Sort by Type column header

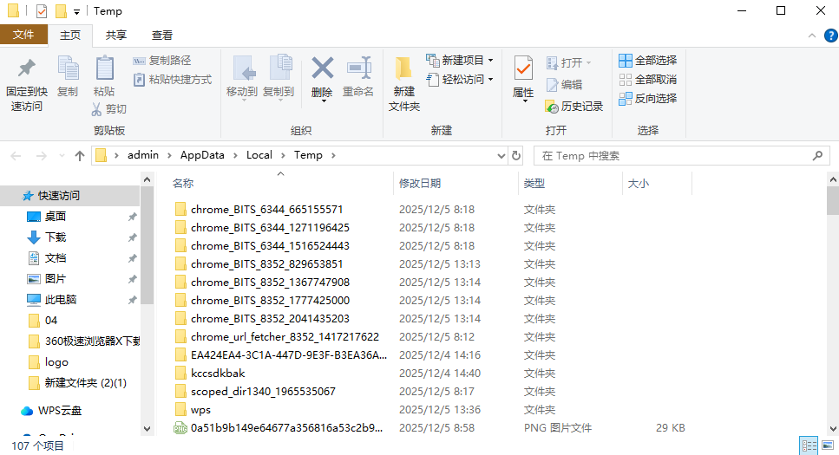(x=570, y=184)
